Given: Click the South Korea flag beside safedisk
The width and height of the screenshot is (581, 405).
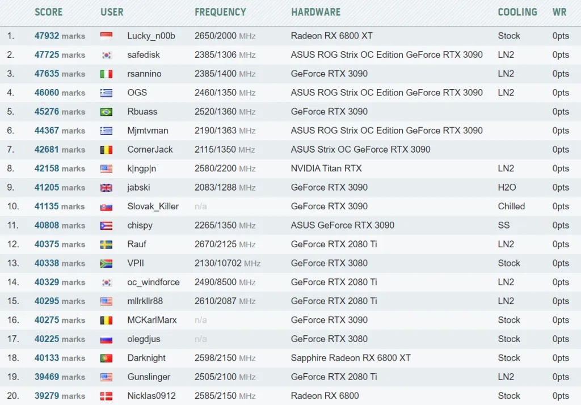Looking at the screenshot, I should tap(106, 55).
